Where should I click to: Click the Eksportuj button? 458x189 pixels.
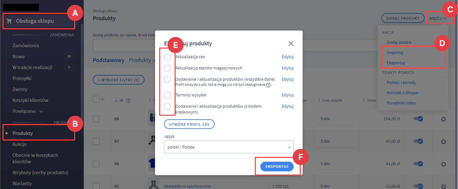277,166
